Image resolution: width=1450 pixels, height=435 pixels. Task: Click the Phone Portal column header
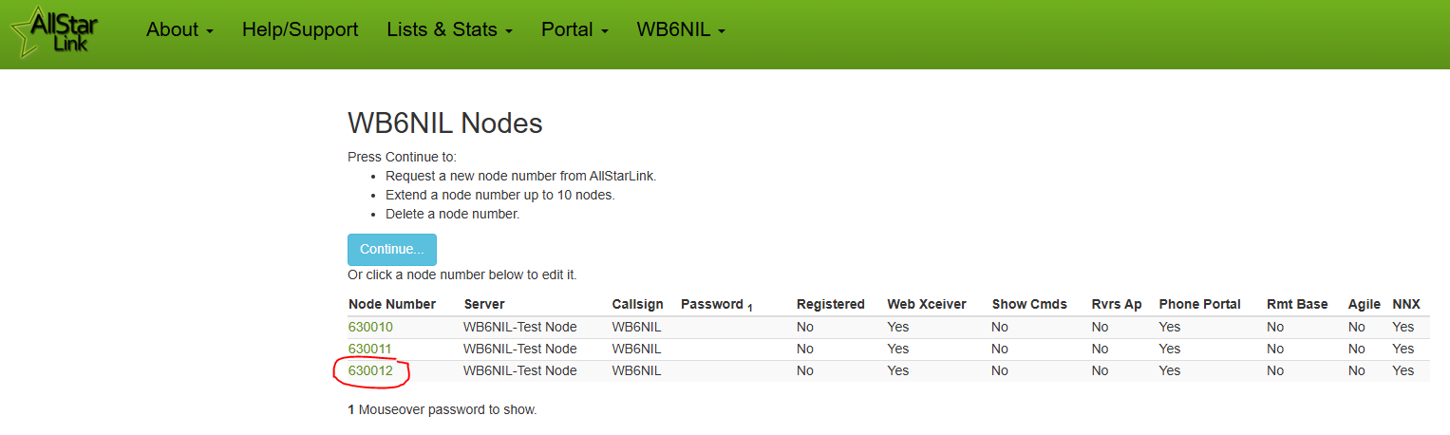1200,304
